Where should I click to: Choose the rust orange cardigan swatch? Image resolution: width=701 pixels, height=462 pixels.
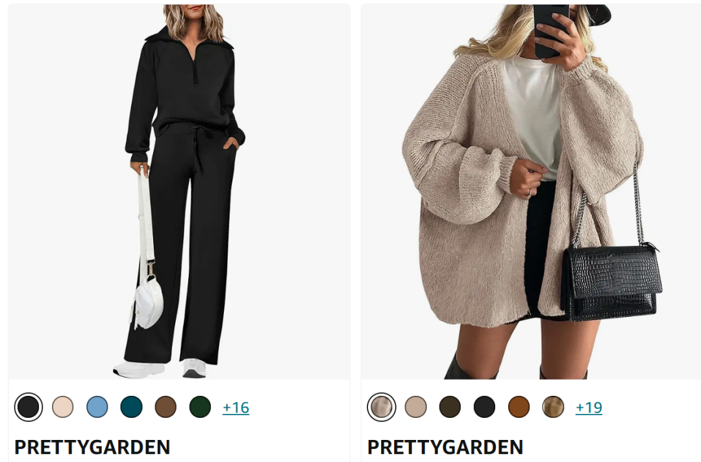519,407
